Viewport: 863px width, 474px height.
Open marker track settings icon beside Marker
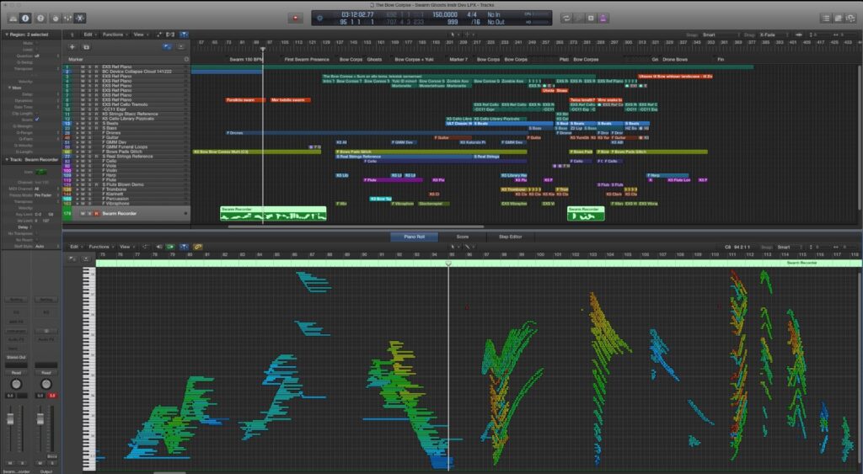pos(186,59)
